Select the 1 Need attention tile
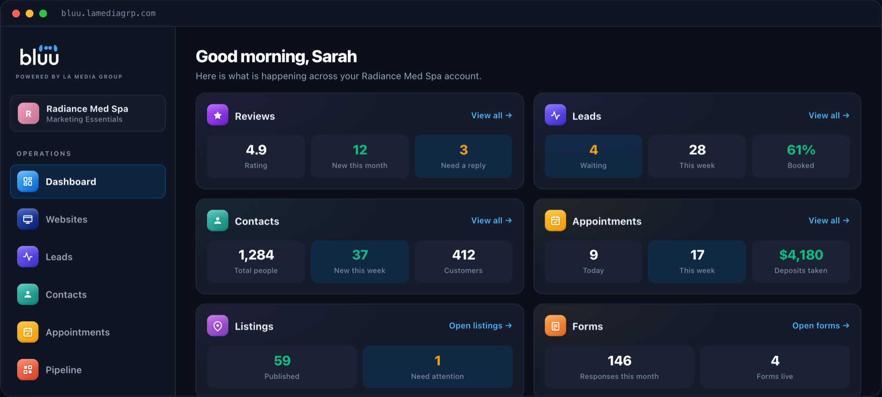 coord(438,367)
